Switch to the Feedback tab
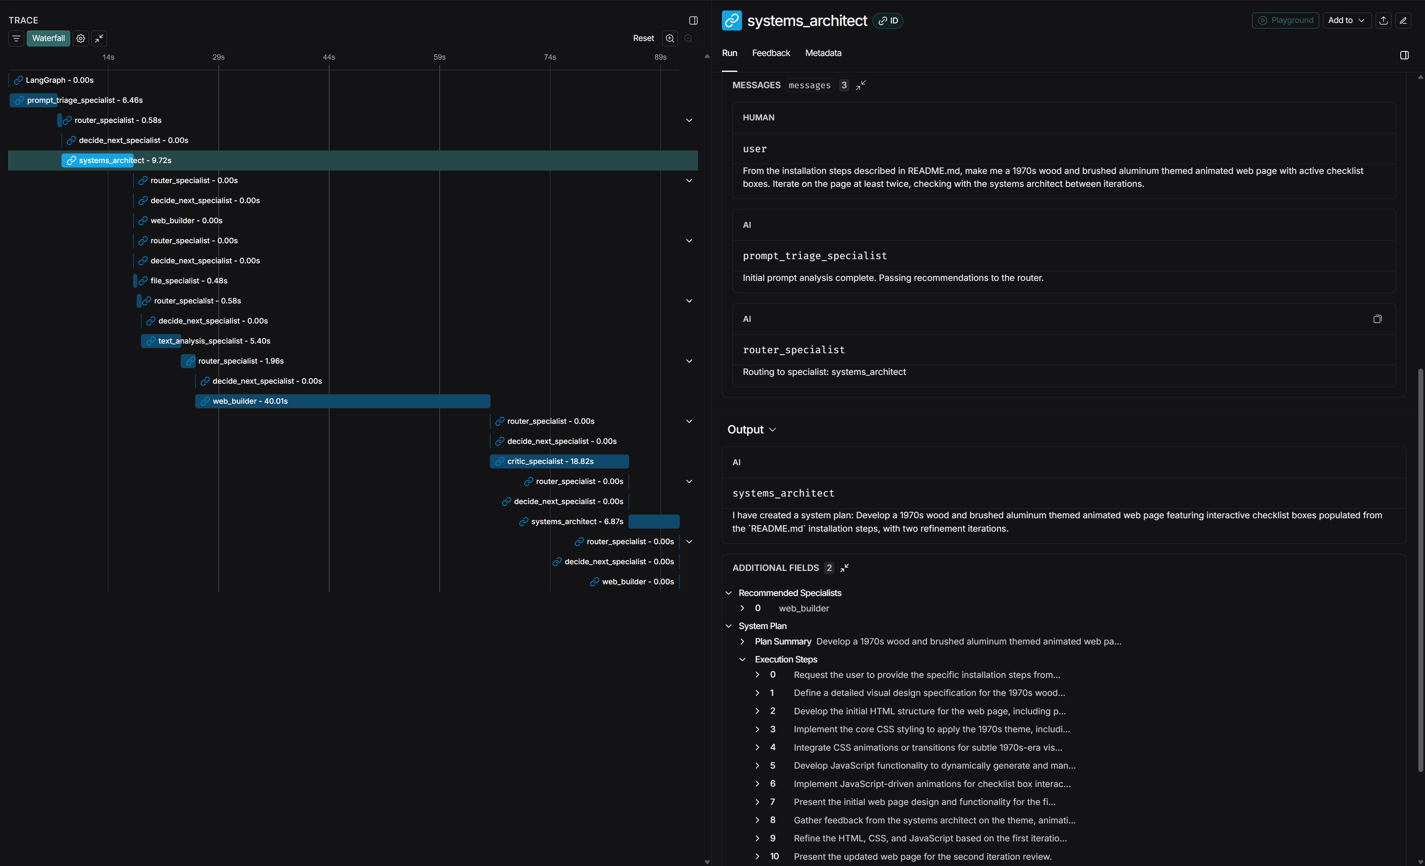The width and height of the screenshot is (1425, 866). point(770,53)
